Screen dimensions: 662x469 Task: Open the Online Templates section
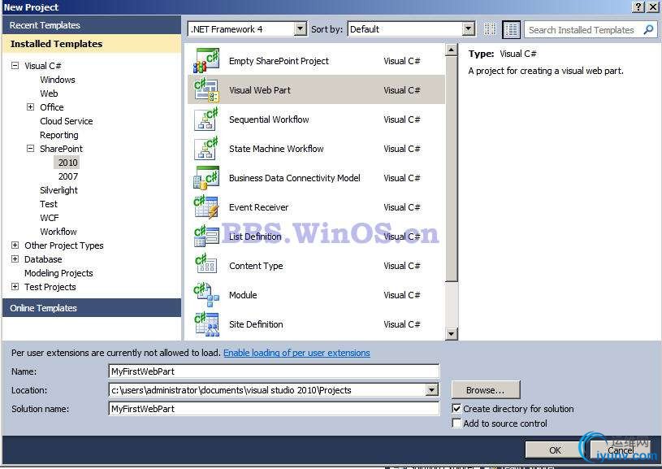coord(92,308)
